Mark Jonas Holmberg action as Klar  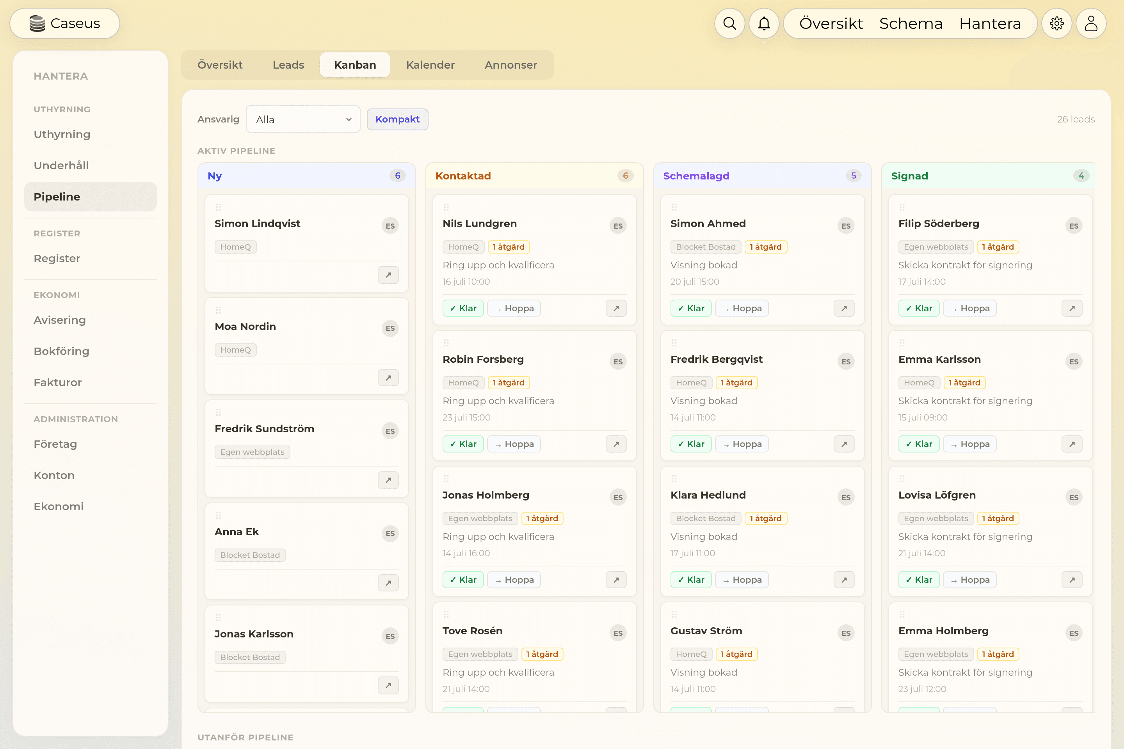tap(462, 579)
